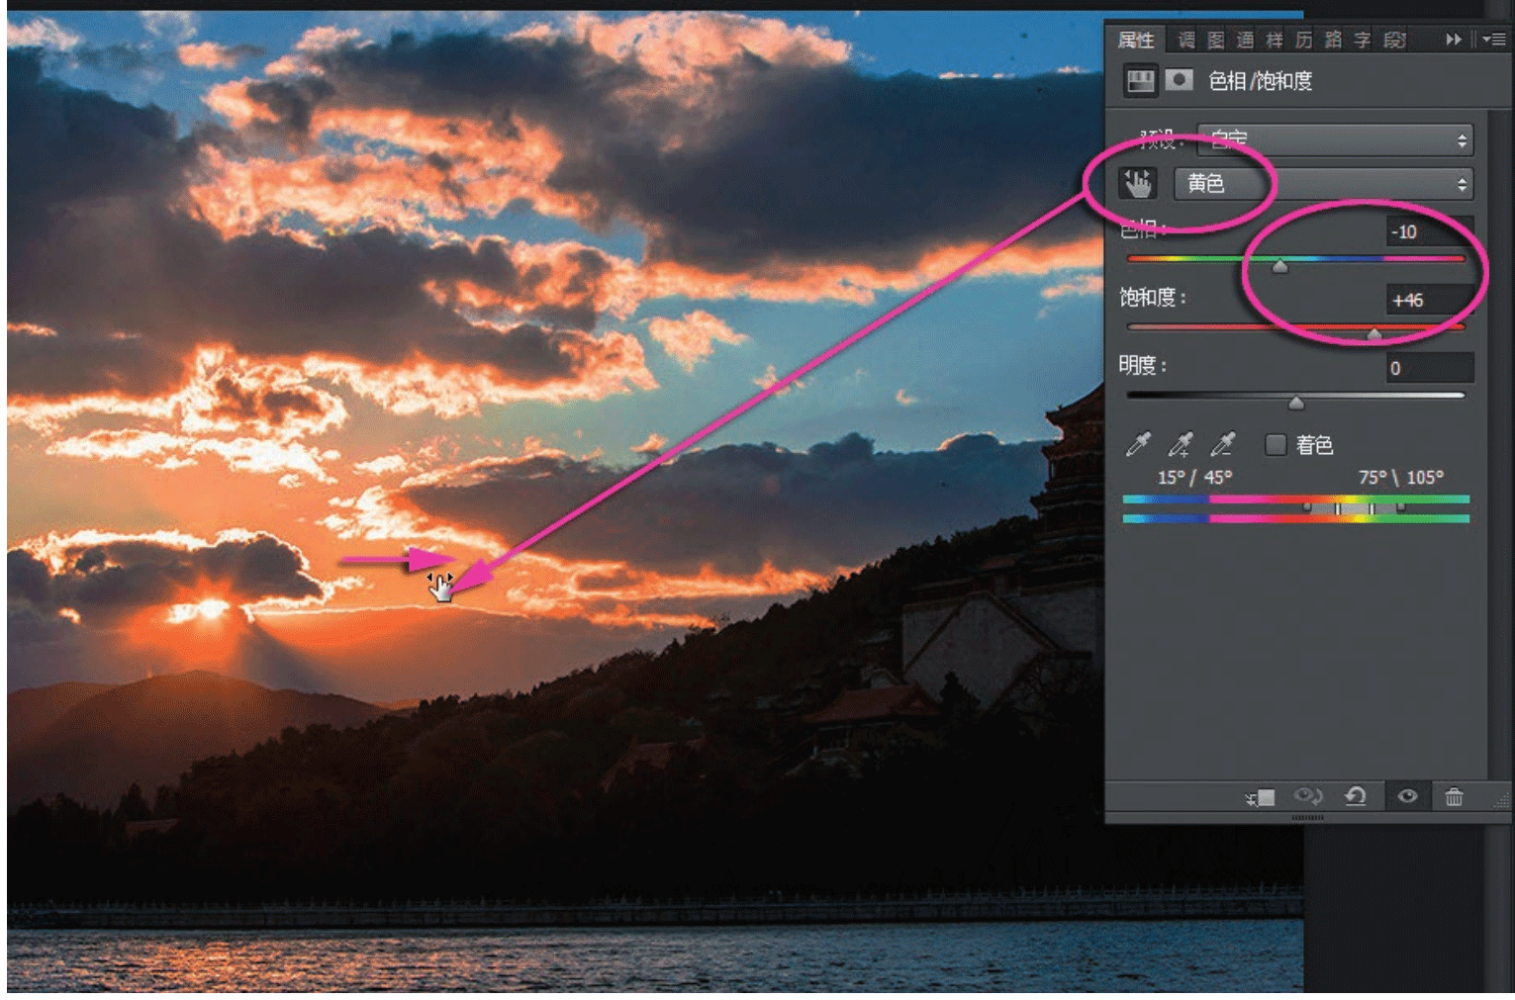Select the first eyedropper tool
Image resolution: width=1515 pixels, height=1000 pixels.
(1138, 444)
